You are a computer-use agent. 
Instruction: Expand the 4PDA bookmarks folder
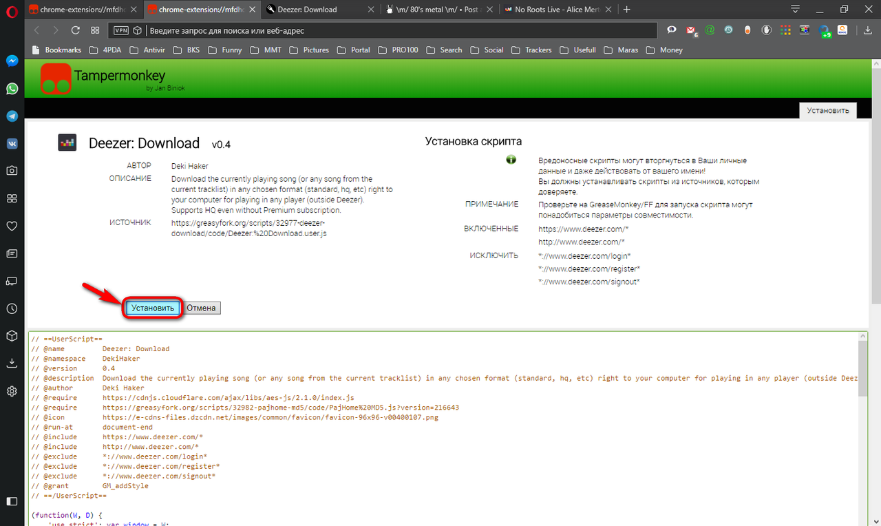(104, 50)
